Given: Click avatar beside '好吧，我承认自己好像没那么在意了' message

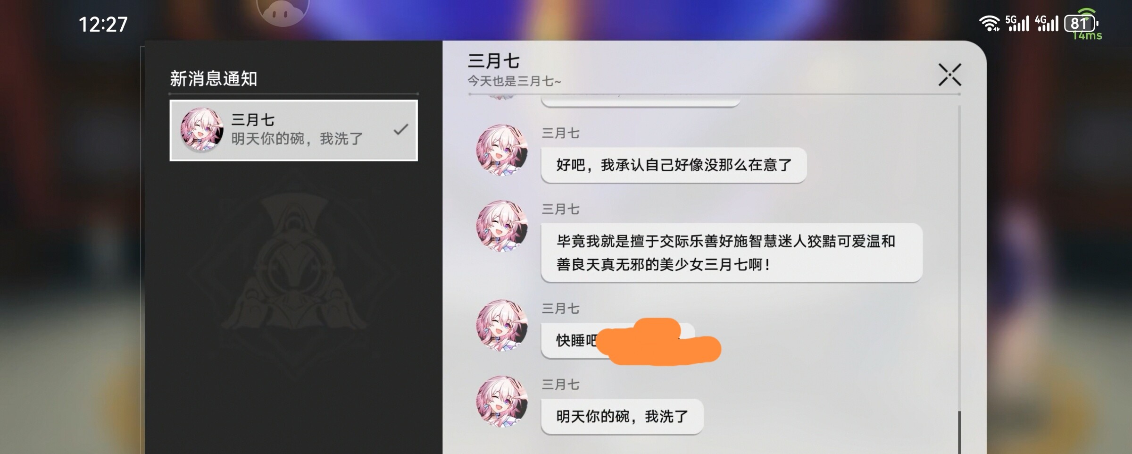Looking at the screenshot, I should click(x=501, y=150).
